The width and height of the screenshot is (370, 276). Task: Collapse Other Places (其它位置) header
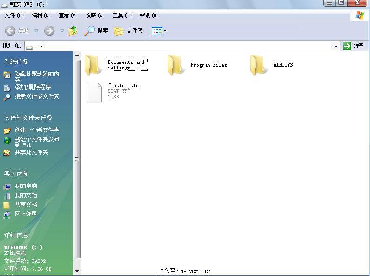tap(16, 174)
